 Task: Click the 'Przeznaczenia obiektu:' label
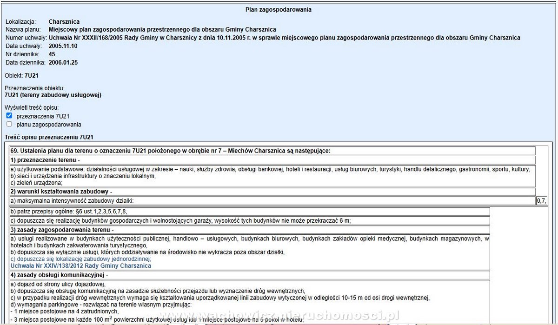tap(35, 88)
